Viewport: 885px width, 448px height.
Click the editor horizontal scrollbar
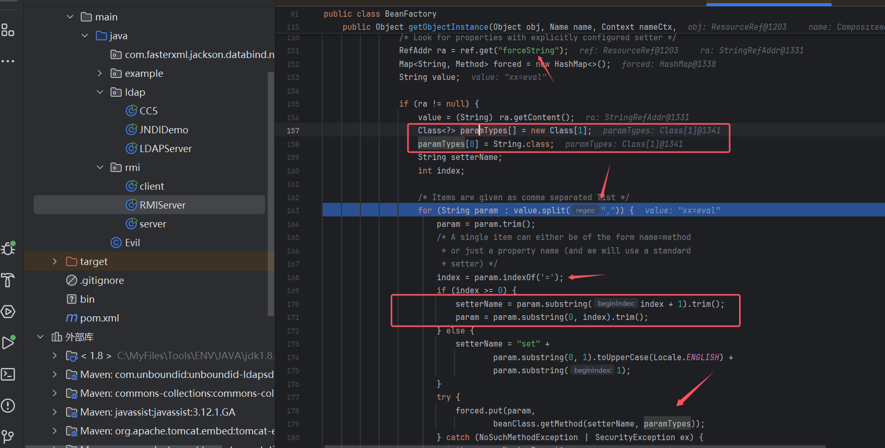click(575, 446)
